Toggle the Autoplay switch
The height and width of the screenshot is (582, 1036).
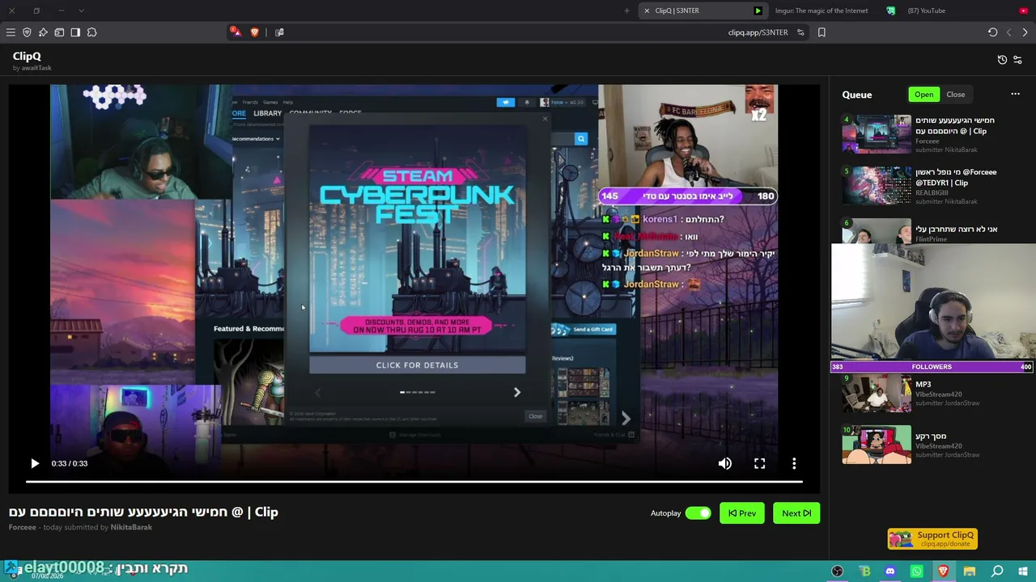pos(698,513)
